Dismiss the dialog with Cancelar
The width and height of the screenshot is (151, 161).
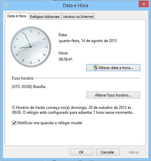pos(108,152)
